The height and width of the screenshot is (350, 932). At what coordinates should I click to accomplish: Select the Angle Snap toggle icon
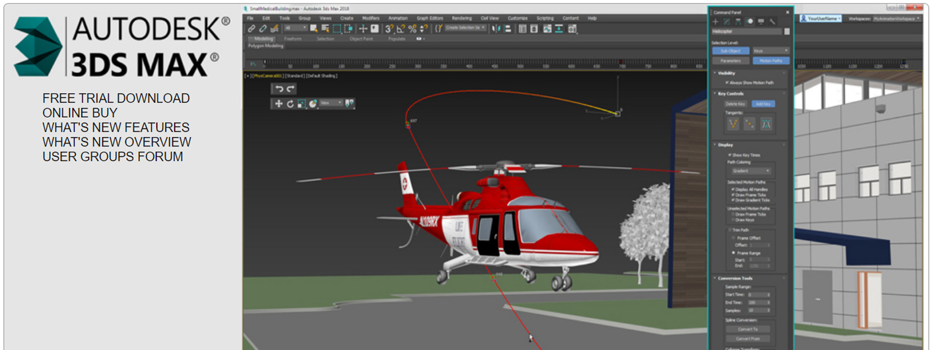click(x=400, y=28)
